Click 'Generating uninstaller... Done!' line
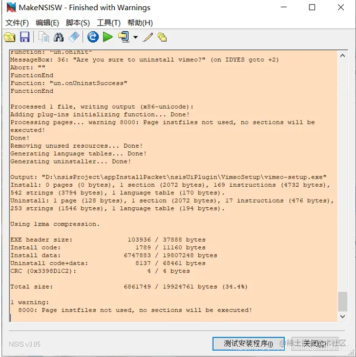This screenshot has height=357, width=356. (71, 162)
